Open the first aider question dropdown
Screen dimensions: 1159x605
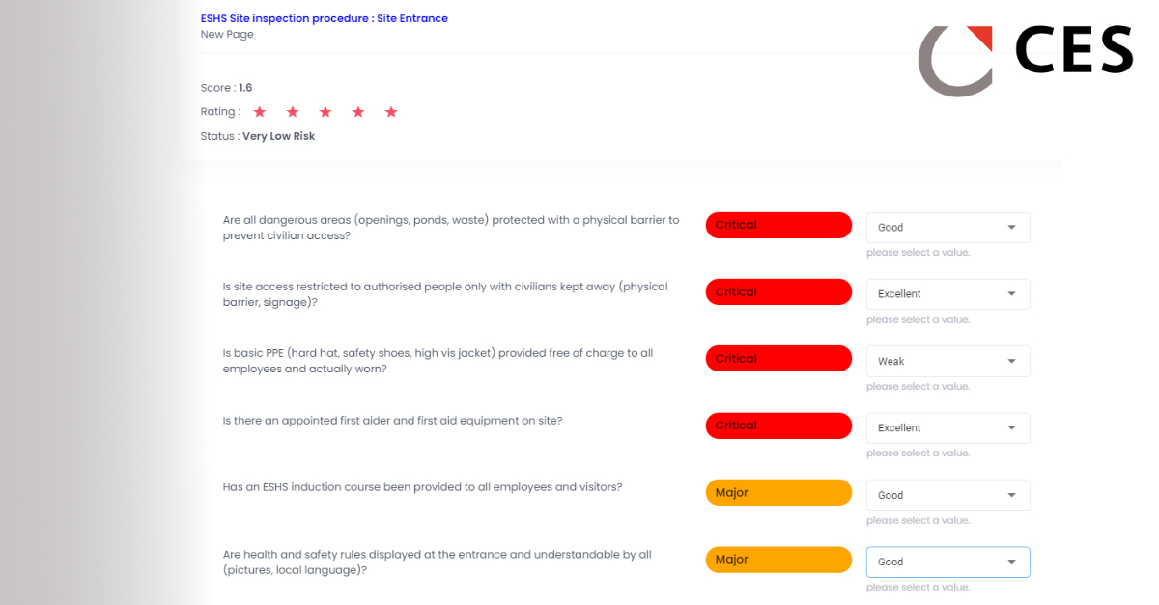pyautogui.click(x=947, y=427)
